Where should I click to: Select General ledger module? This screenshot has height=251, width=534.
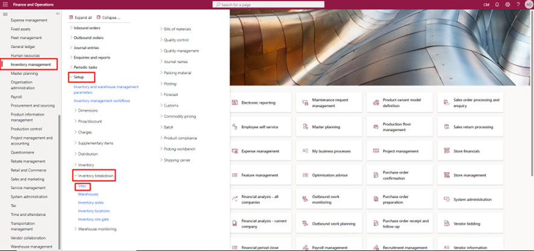[x=23, y=46]
